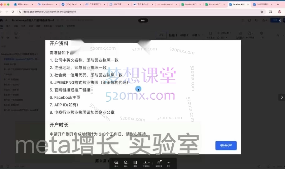Click the 打印 print icon
The width and height of the screenshot is (285, 169).
(261, 35)
